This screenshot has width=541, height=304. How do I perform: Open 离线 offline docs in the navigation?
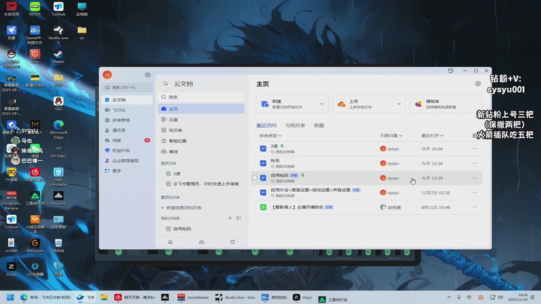201,151
